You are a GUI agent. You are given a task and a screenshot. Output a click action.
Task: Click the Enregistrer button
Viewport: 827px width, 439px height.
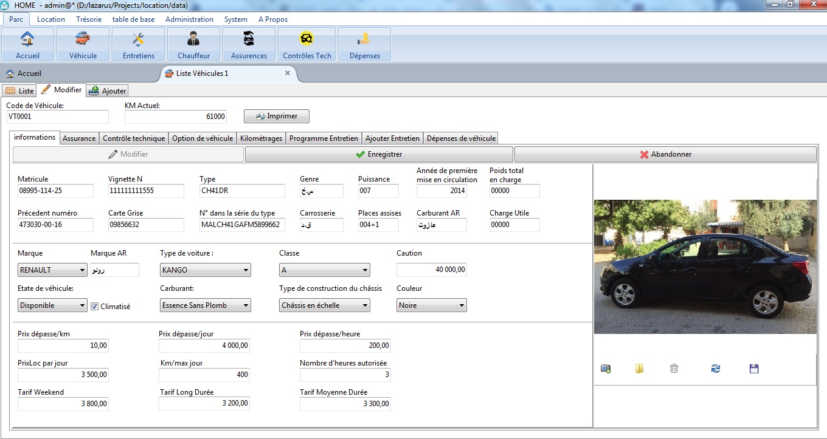[379, 154]
